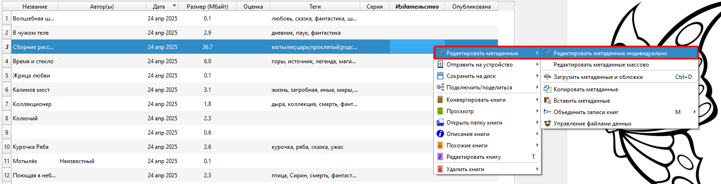This screenshot has width=721, height=184.
Task: Select Вставить метаданные menu entry
Action: coord(619,100)
